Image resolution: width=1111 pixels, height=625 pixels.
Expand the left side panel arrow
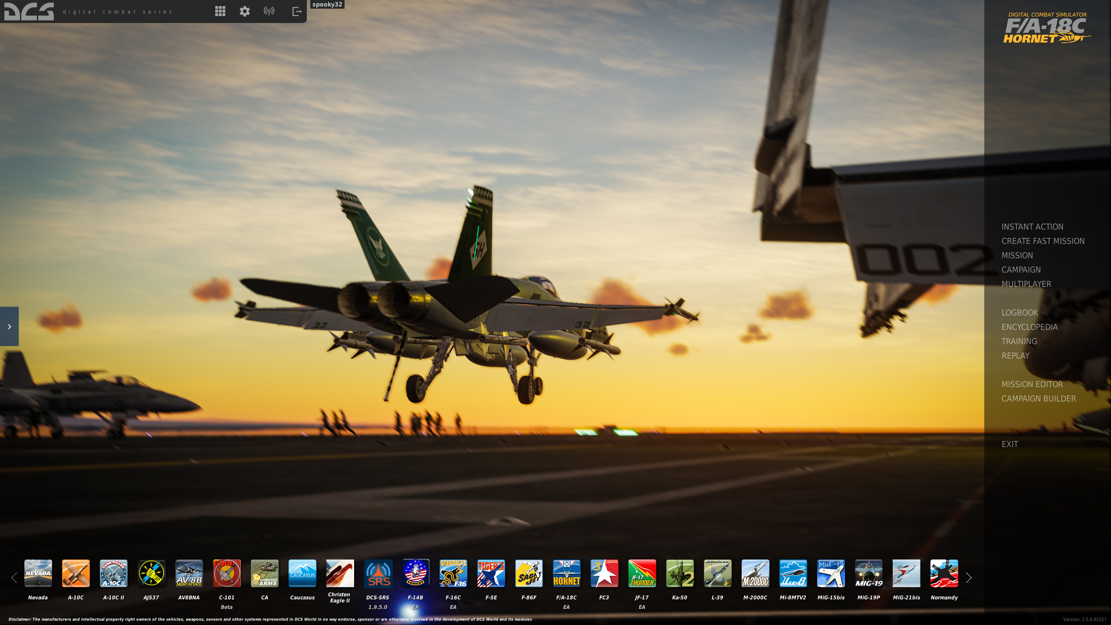click(x=9, y=326)
